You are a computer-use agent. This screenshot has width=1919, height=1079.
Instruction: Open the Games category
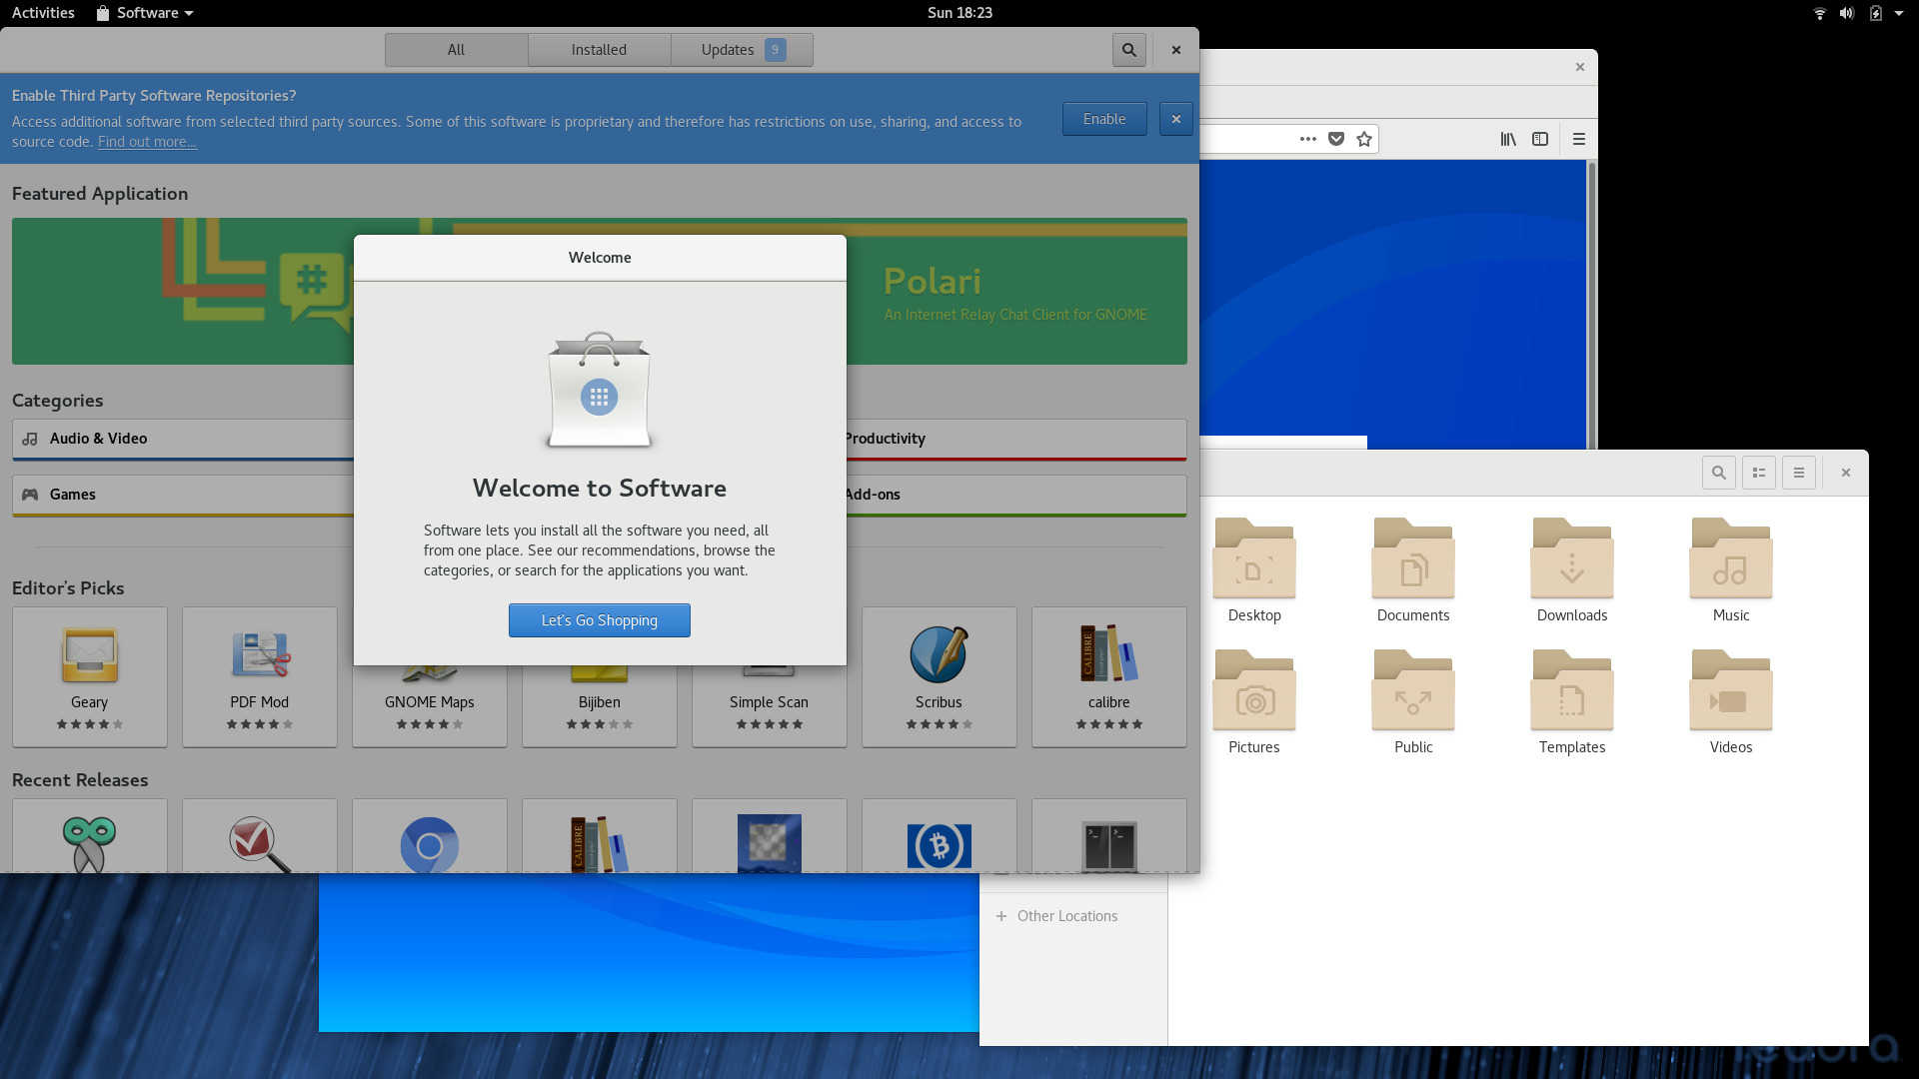pyautogui.click(x=183, y=496)
